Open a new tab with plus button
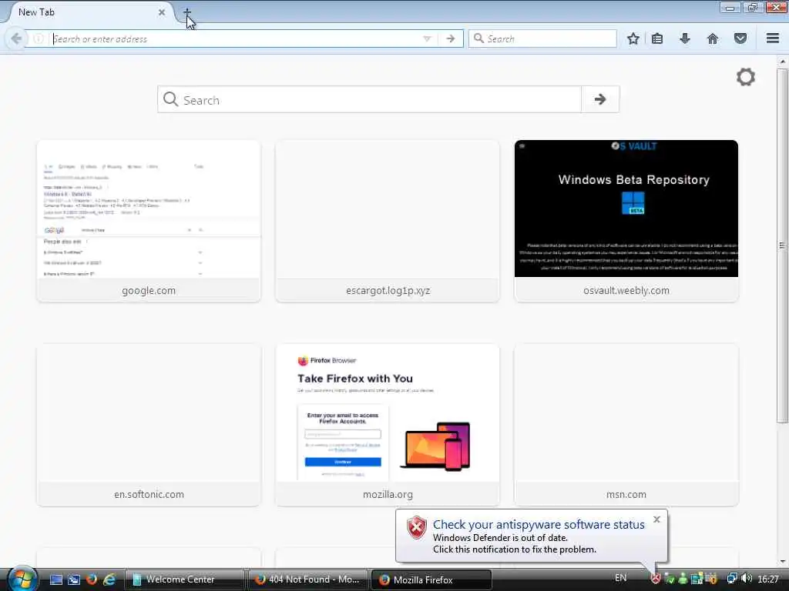This screenshot has height=591, width=789. [186, 12]
